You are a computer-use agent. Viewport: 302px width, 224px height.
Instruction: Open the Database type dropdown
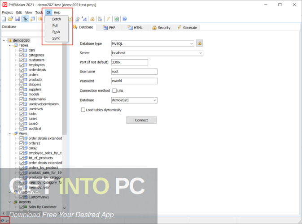pyautogui.click(x=192, y=43)
